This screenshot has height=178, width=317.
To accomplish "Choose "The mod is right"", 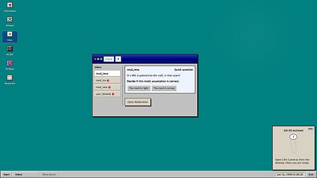I will 139,88.
